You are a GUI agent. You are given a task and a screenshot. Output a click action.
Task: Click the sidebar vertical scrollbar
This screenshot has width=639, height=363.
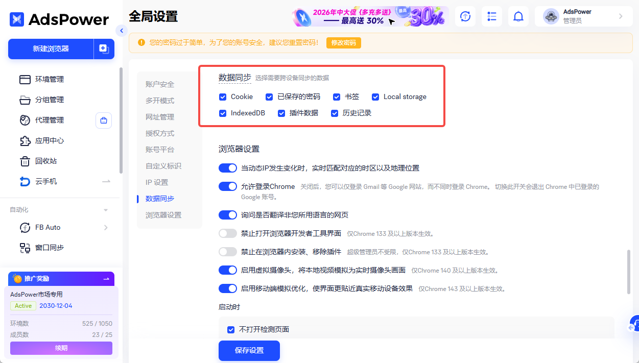coord(121,120)
